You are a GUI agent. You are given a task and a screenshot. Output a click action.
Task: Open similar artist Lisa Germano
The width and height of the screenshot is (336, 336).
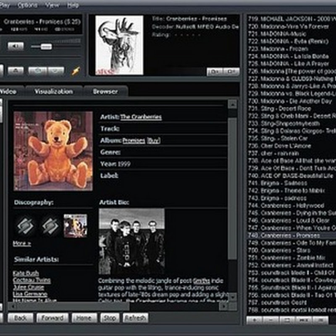(x=30, y=294)
